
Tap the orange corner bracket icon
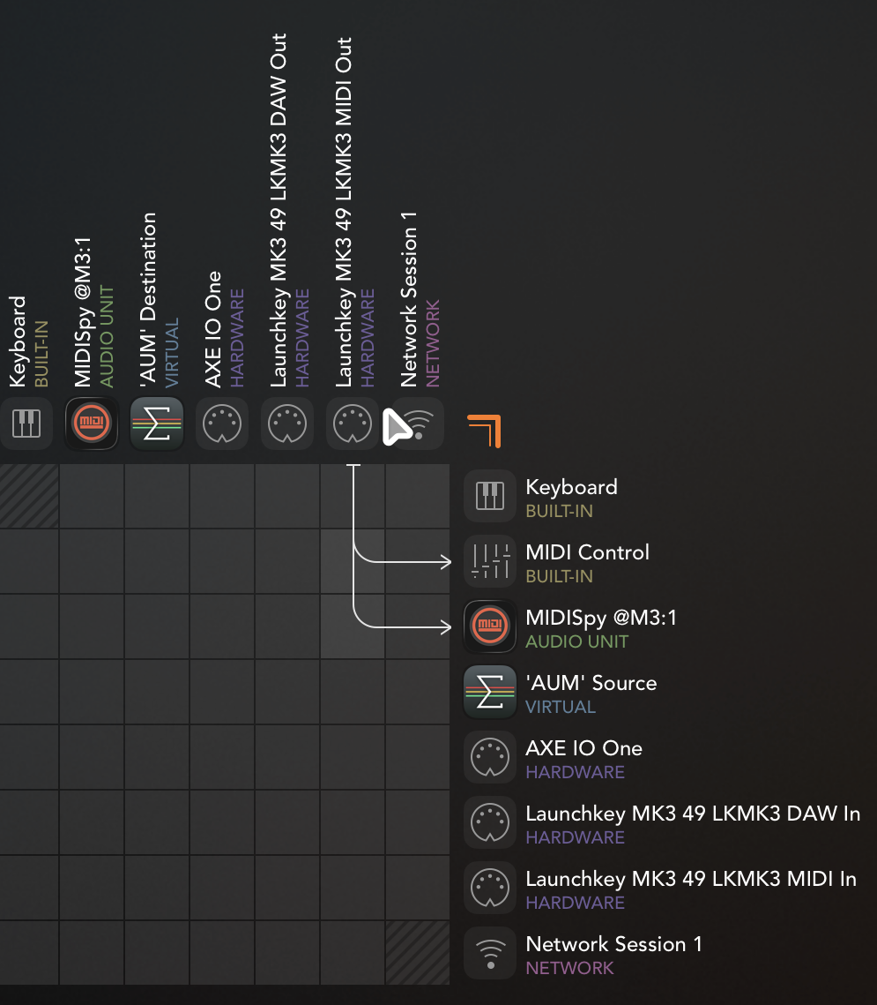(485, 431)
